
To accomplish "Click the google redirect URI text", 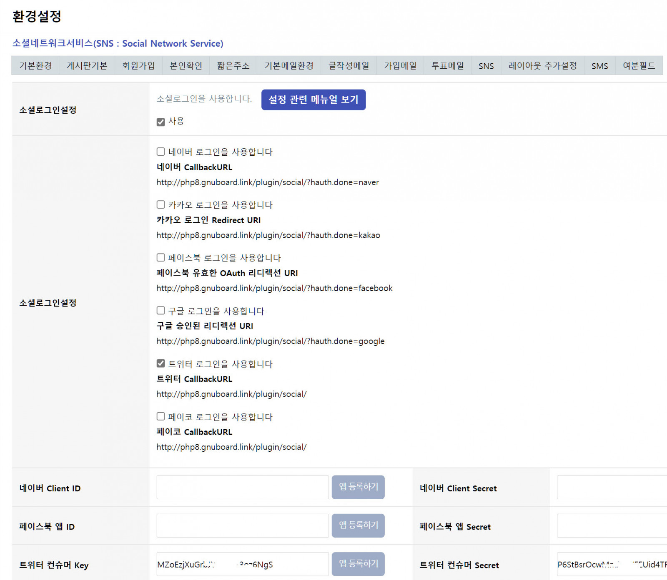I will [271, 341].
